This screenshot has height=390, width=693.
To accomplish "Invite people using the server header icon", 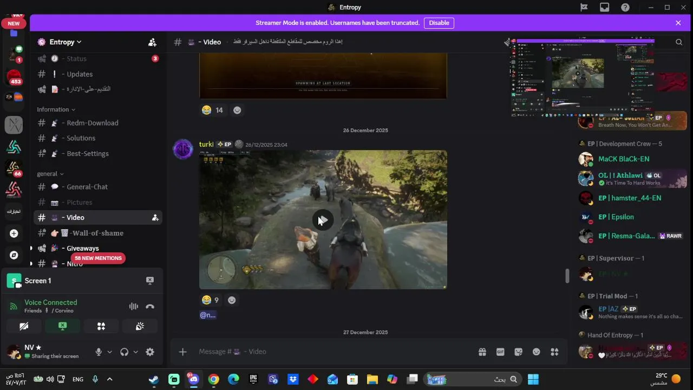I will click(x=152, y=42).
